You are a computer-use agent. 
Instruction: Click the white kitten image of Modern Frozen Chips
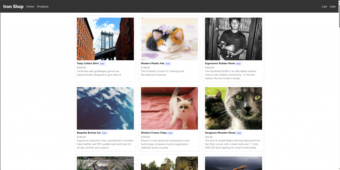pyautogui.click(x=169, y=108)
